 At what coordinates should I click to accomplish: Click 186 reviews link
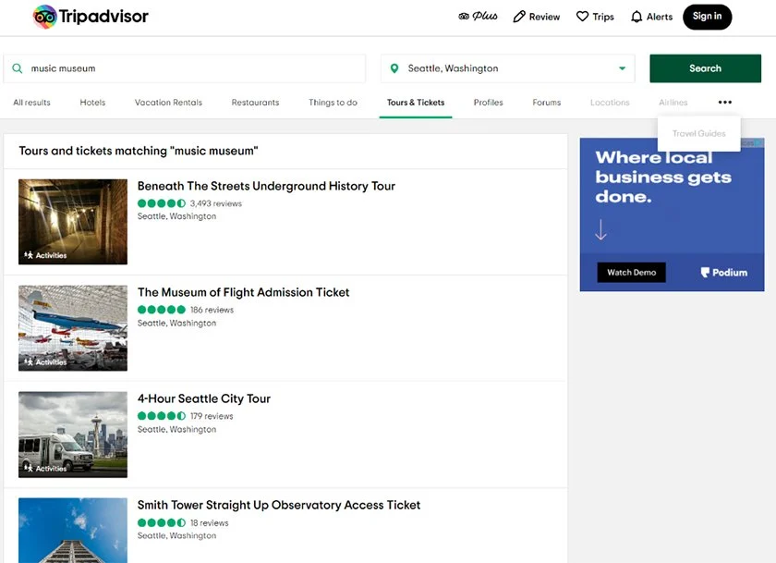[x=212, y=310]
